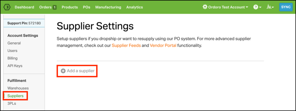Image resolution: width=296 pixels, height=111 pixels.
Task: Click the plus icon for adding supplier
Action: tap(63, 71)
